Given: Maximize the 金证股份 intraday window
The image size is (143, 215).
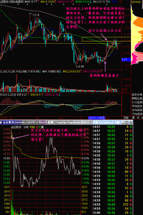Looking at the screenshot, I should point(127,122).
